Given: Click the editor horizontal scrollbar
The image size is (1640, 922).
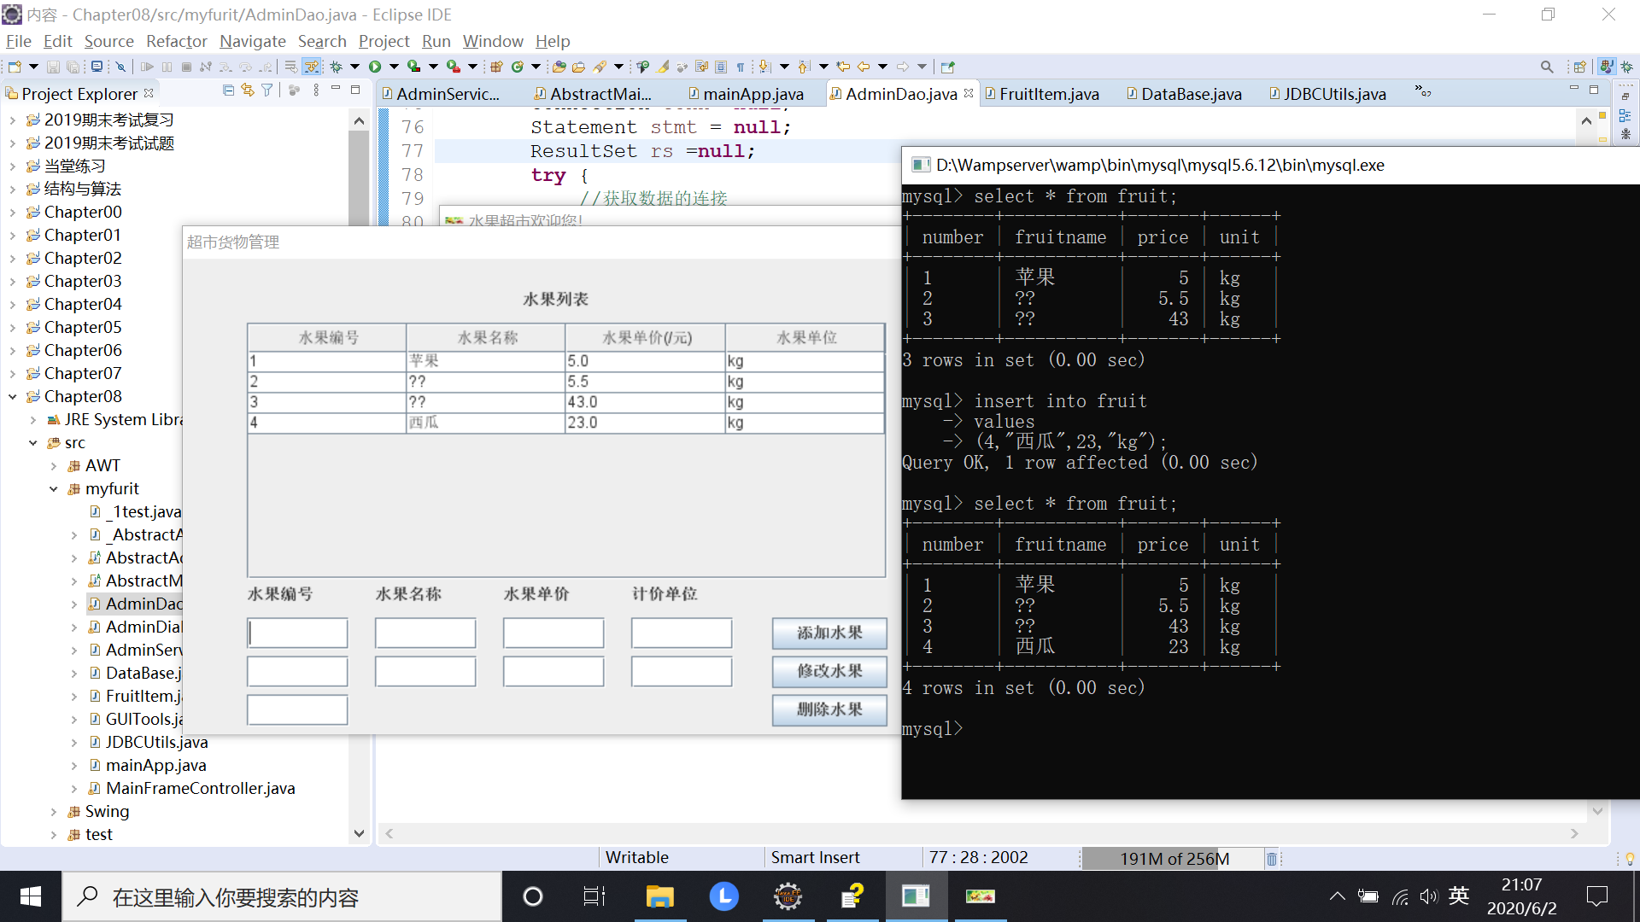Looking at the screenshot, I should pos(981,834).
